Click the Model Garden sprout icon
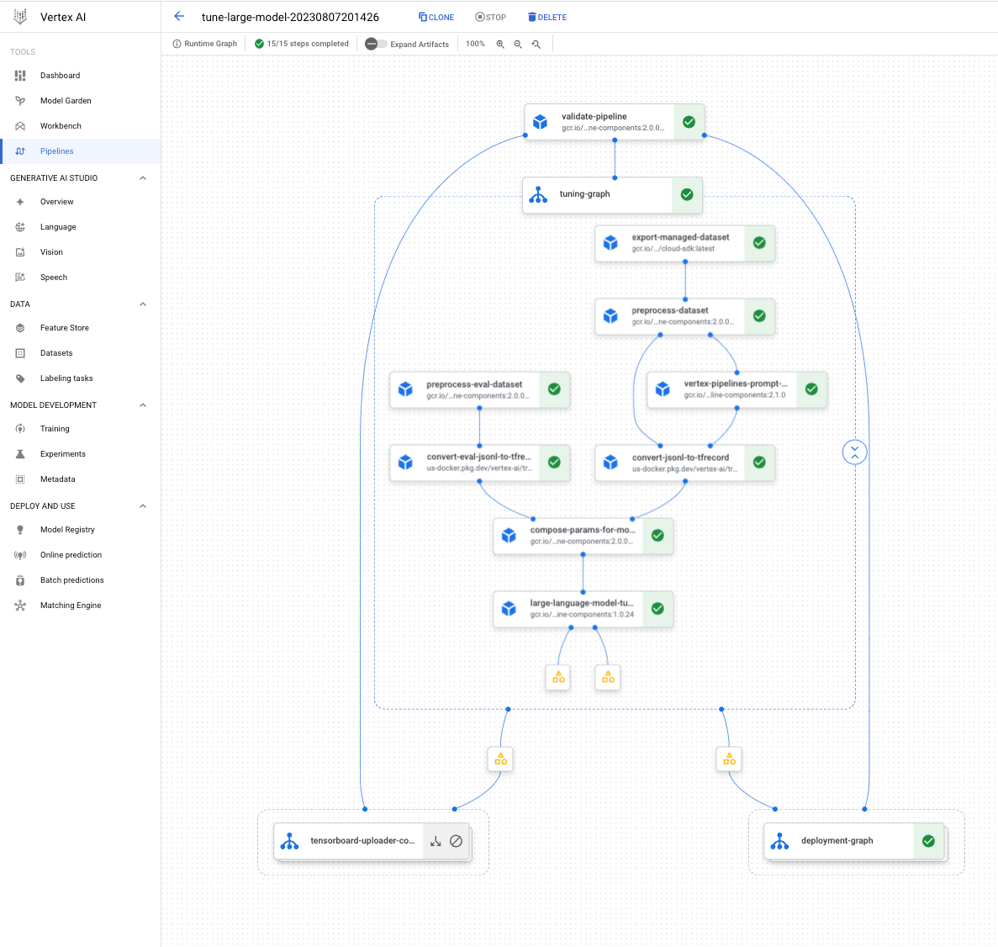The height and width of the screenshot is (947, 998). coord(20,101)
